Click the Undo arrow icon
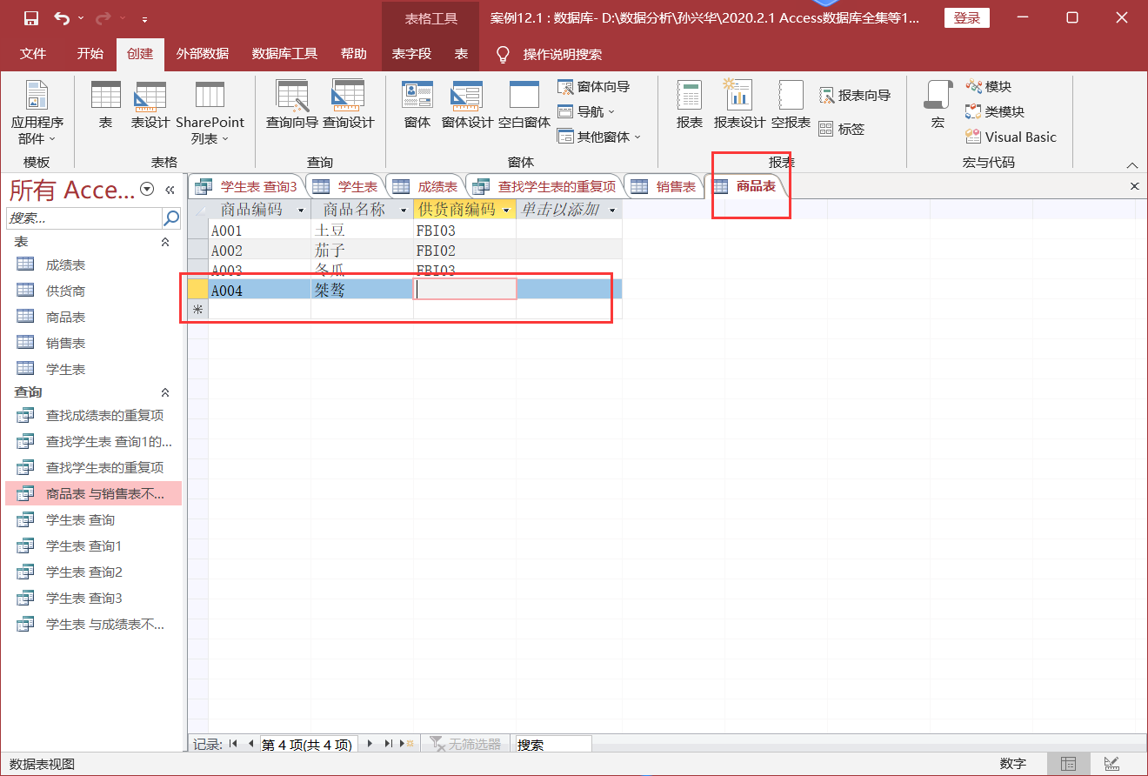 pyautogui.click(x=61, y=18)
